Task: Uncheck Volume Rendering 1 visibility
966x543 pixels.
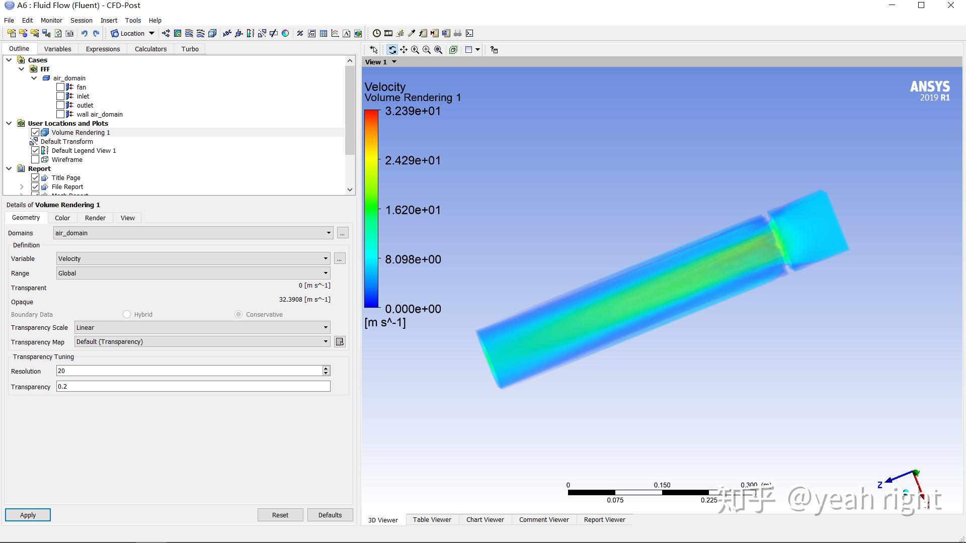Action: pos(35,133)
